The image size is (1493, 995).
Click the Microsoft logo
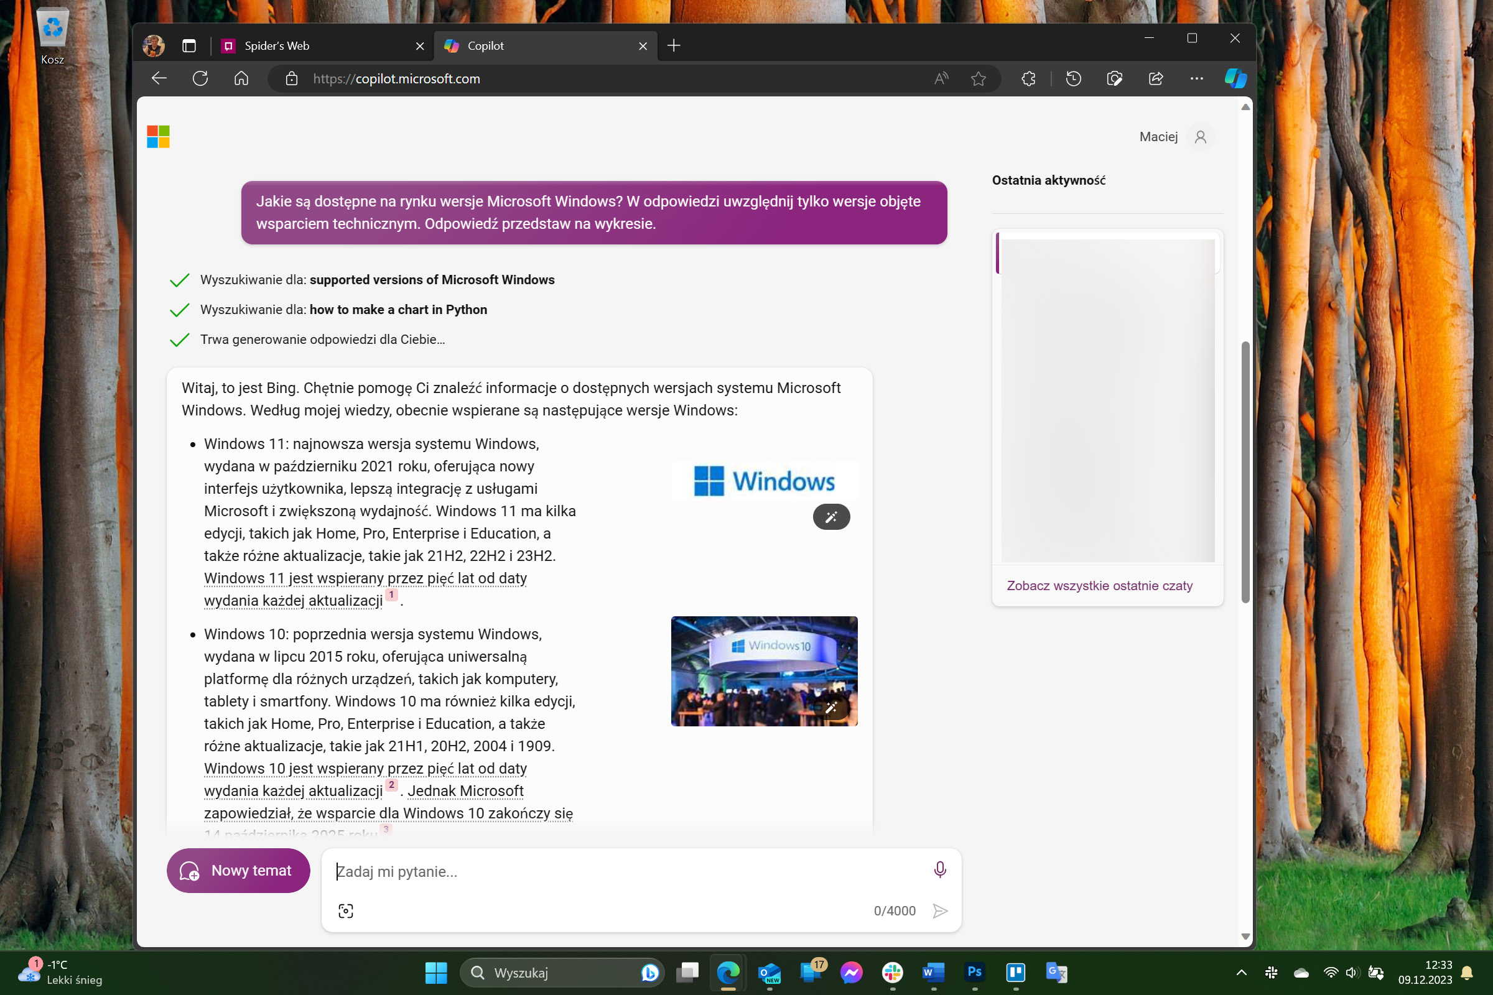tap(158, 136)
